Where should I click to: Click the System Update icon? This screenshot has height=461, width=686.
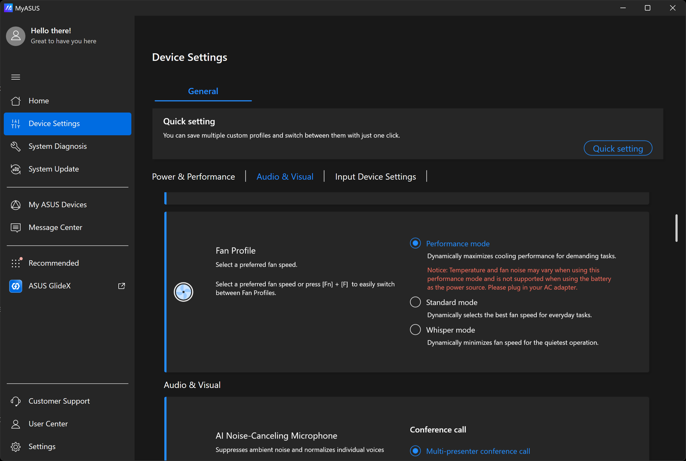click(16, 169)
